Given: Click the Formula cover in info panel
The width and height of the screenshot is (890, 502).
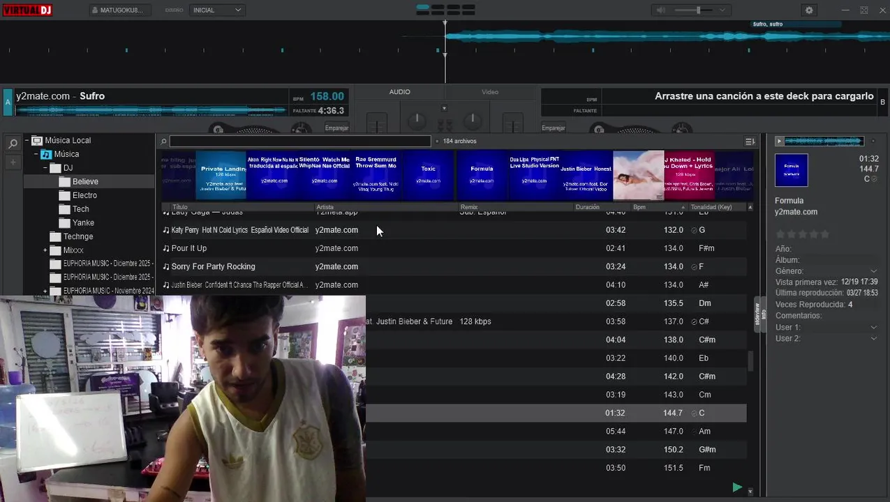Looking at the screenshot, I should coord(792,170).
